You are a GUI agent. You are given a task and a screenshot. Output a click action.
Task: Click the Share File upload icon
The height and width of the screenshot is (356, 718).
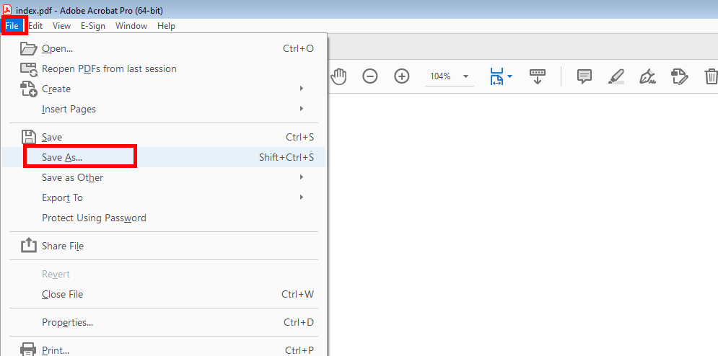(28, 245)
